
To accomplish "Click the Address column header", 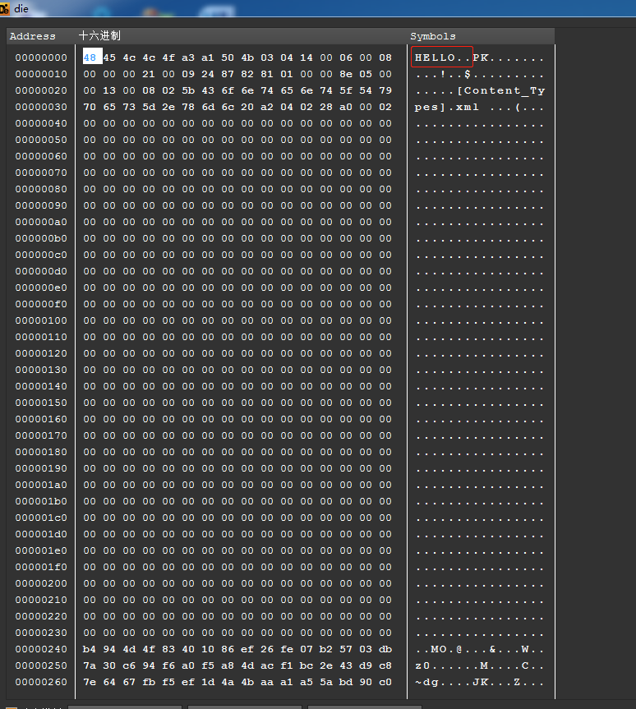I will click(33, 36).
